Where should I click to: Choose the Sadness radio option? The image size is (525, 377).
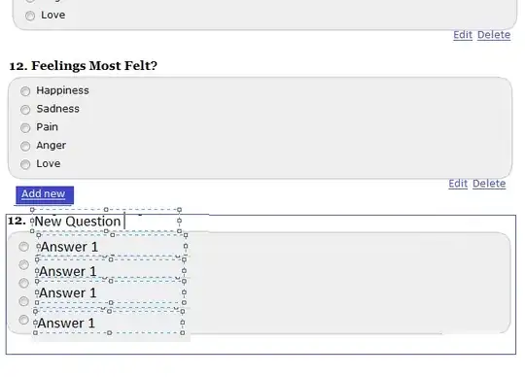coord(25,110)
